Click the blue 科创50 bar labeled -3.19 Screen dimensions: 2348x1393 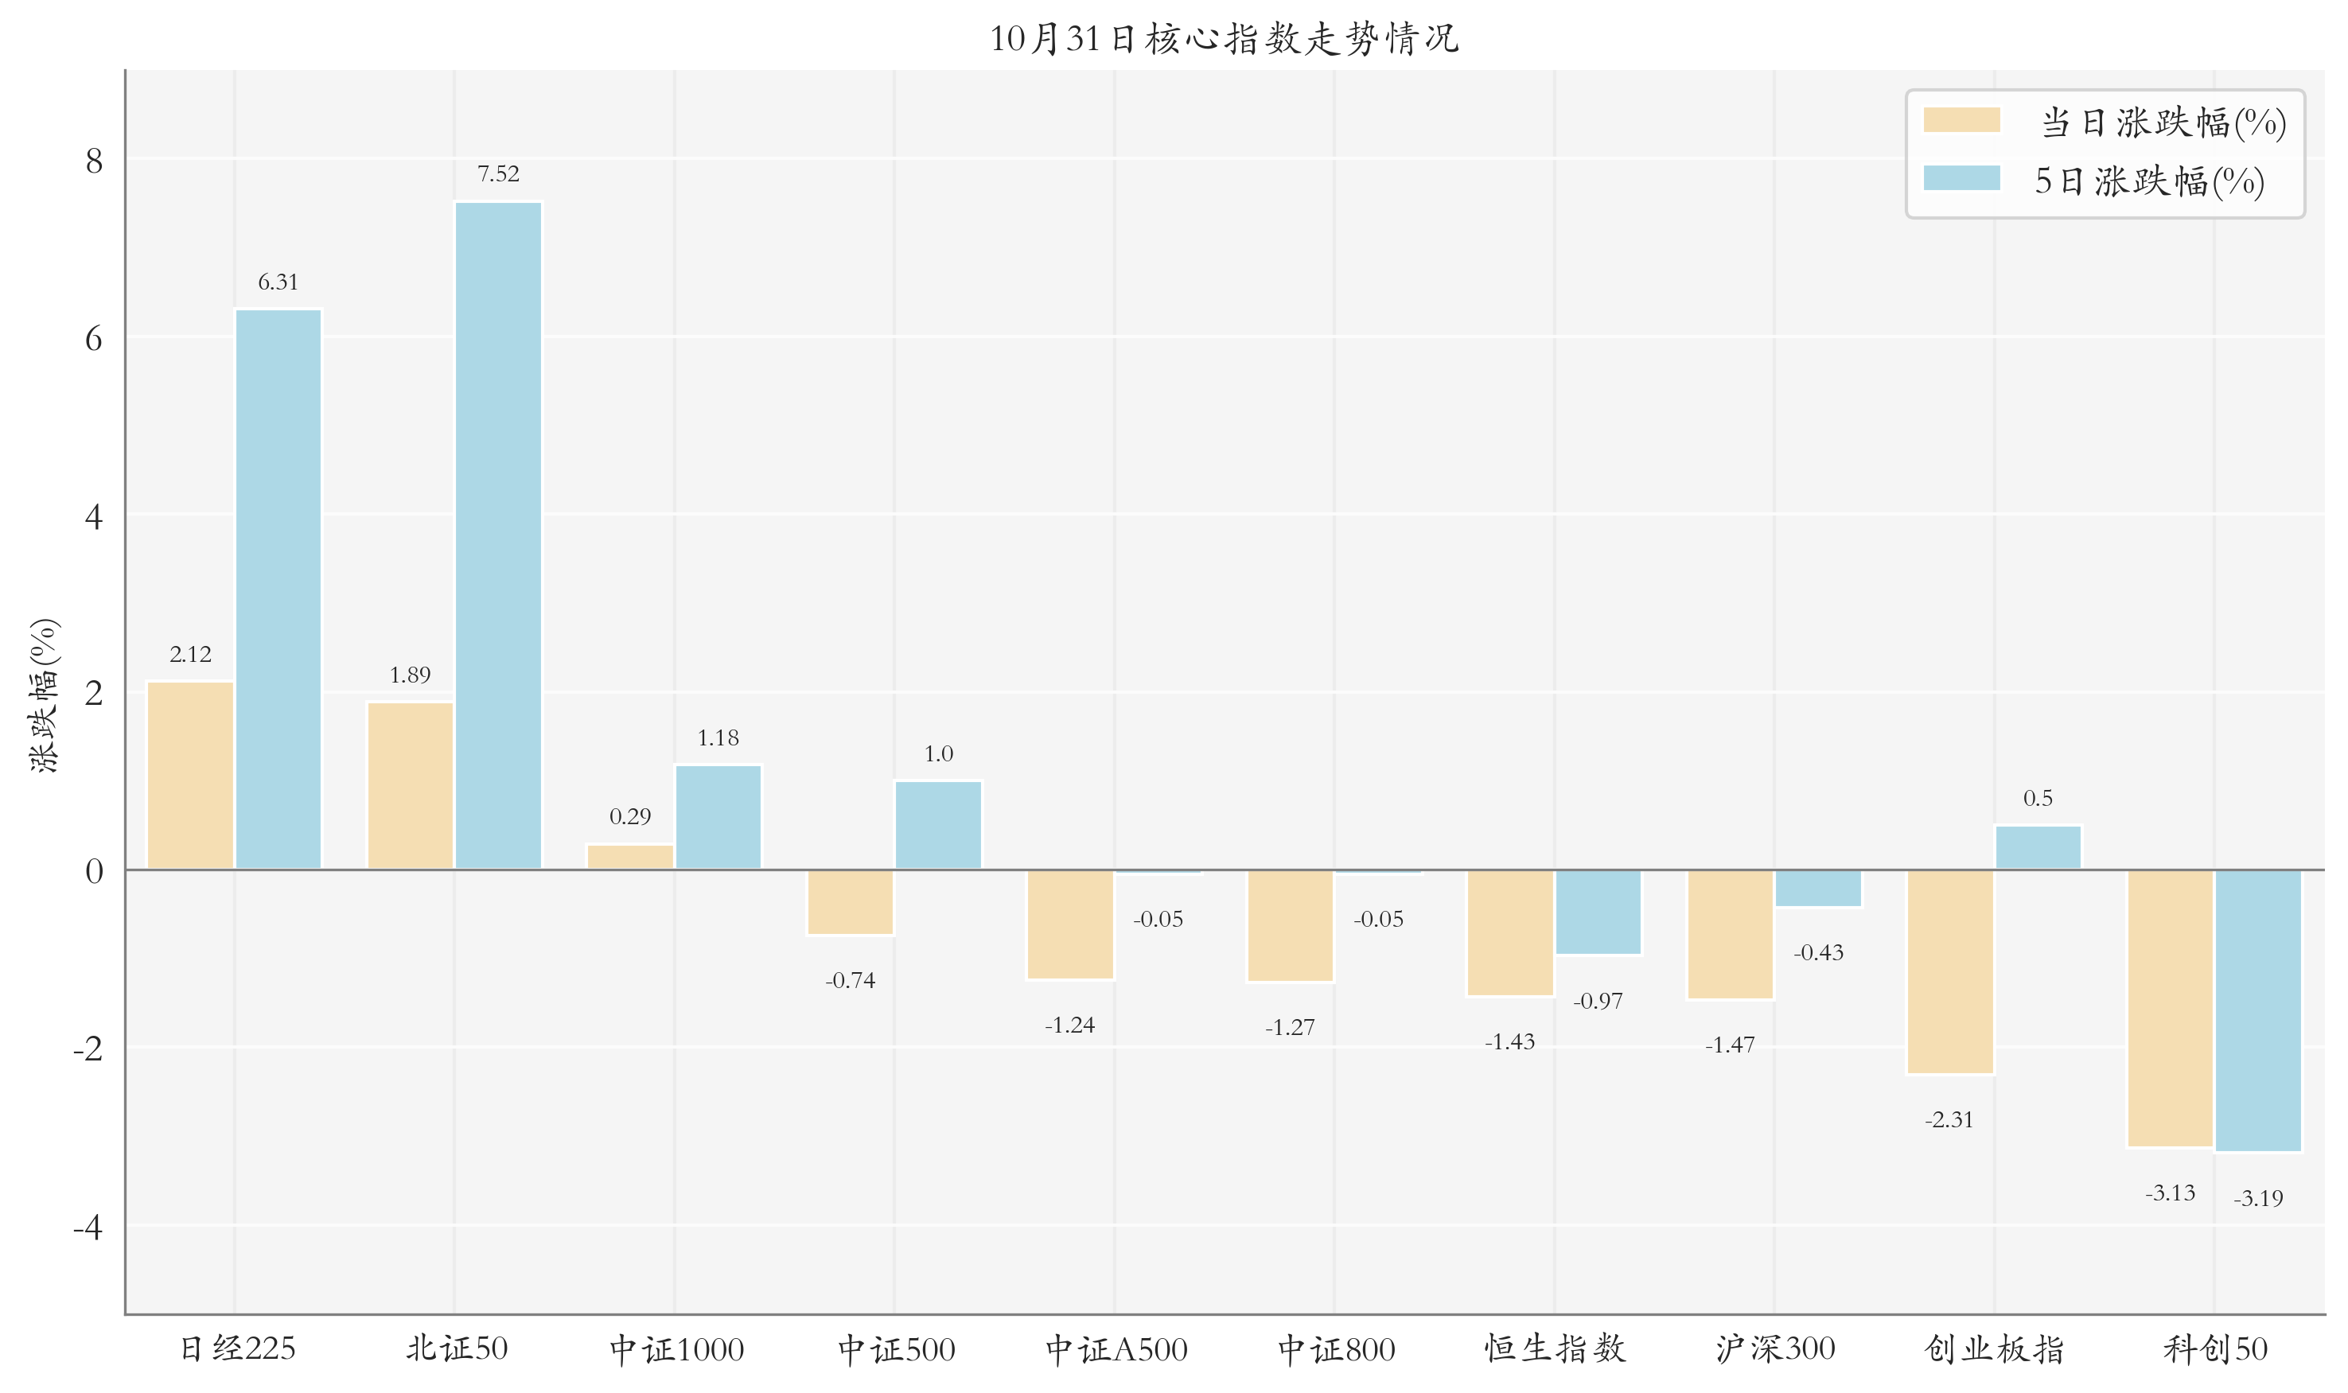(2258, 1010)
